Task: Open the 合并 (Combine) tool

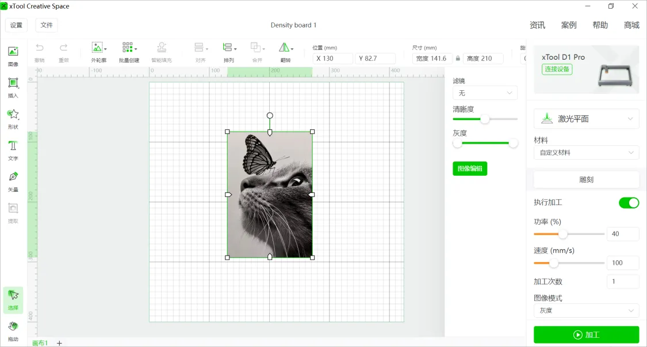Action: click(258, 52)
